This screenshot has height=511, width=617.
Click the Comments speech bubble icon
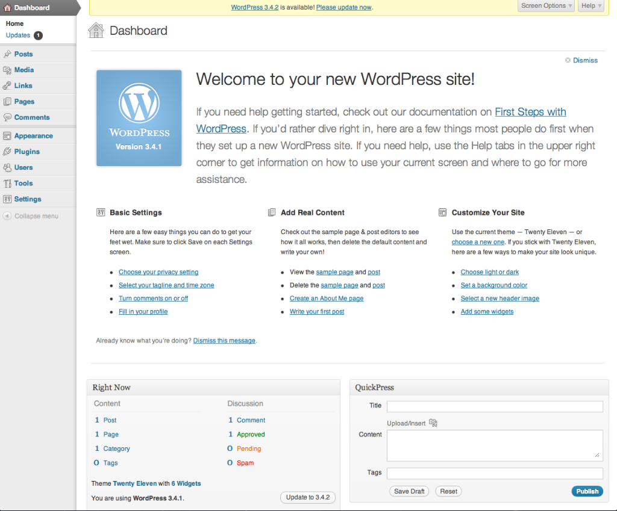7,117
